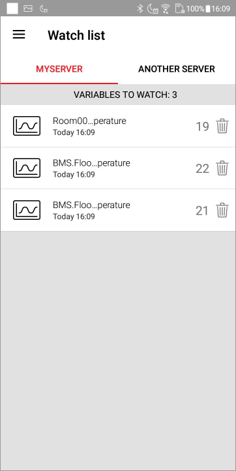Viewport: 236px width, 471px height.
Task: Select the BMS.Floo…perature entry valued 22
Action: [91, 163]
